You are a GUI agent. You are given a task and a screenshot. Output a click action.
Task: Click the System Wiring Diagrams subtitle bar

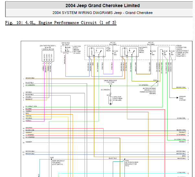coord(99,13)
